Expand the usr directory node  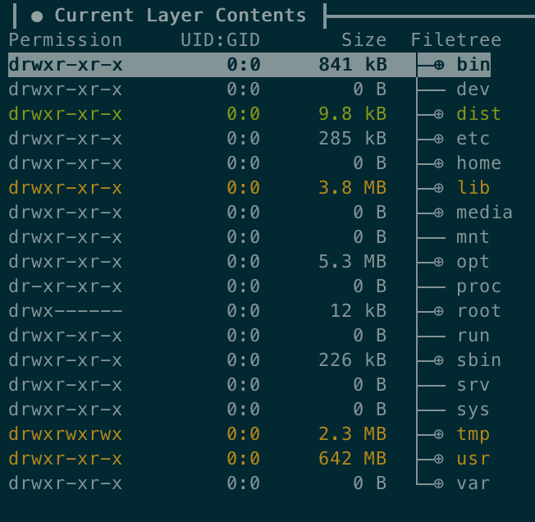(x=439, y=459)
